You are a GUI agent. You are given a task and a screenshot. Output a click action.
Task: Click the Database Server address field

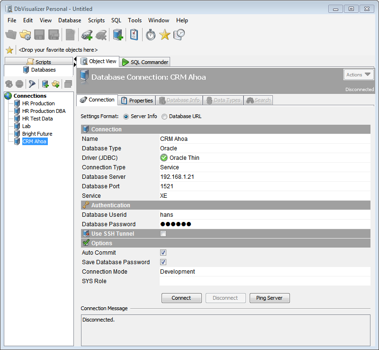(x=264, y=177)
